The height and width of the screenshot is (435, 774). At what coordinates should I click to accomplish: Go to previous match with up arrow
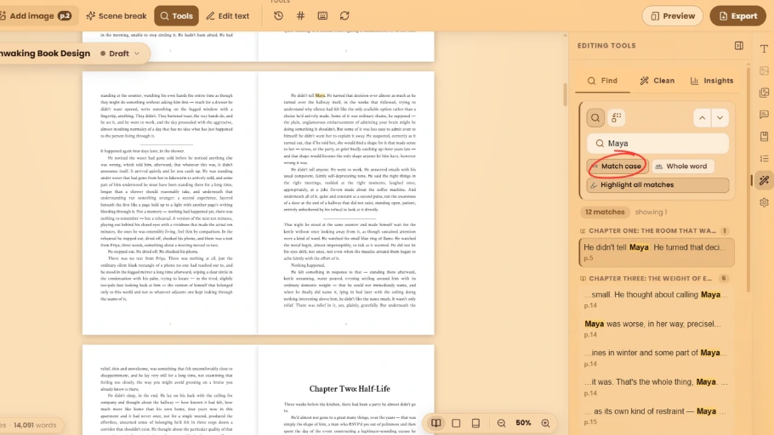tap(702, 118)
